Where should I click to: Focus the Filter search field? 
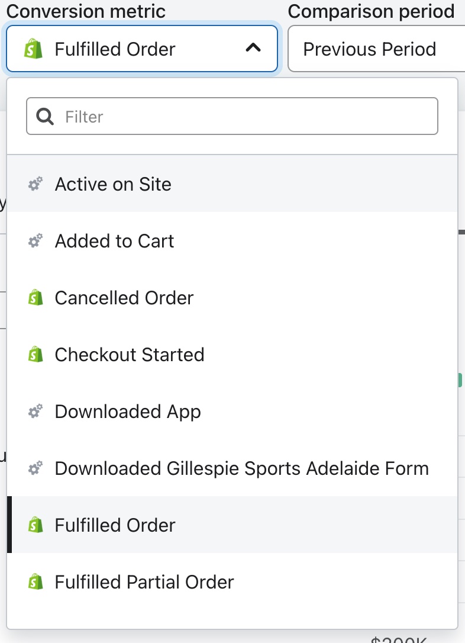[x=243, y=116]
